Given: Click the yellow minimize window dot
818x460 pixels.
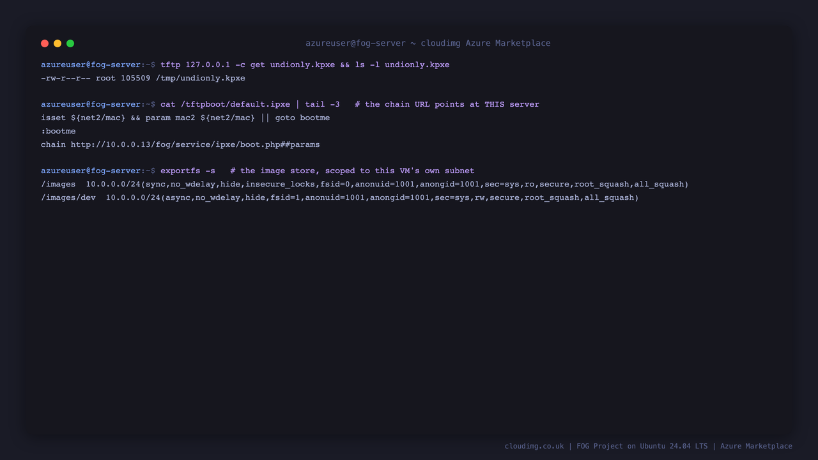Looking at the screenshot, I should tap(58, 43).
